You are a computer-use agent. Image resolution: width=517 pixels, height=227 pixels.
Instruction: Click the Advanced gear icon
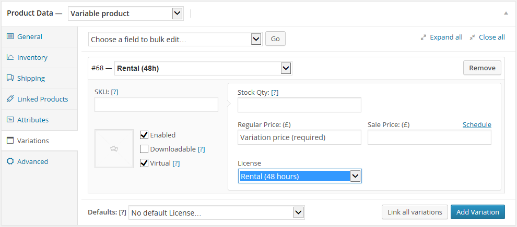(x=10, y=161)
